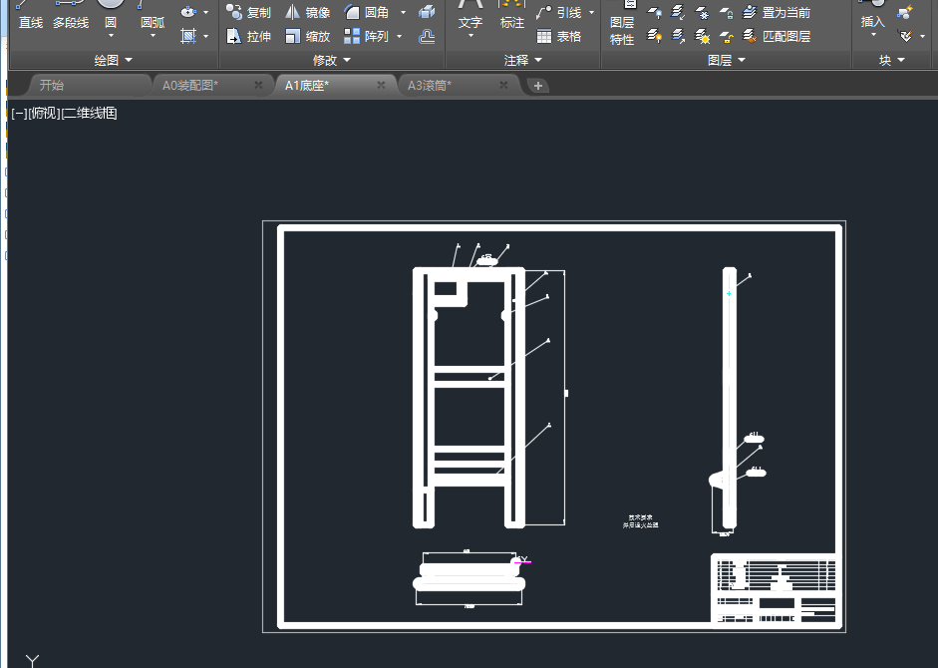Viewport: 938px width, 668px height.
Task: Close the A0装配图 tab
Action: click(x=258, y=85)
